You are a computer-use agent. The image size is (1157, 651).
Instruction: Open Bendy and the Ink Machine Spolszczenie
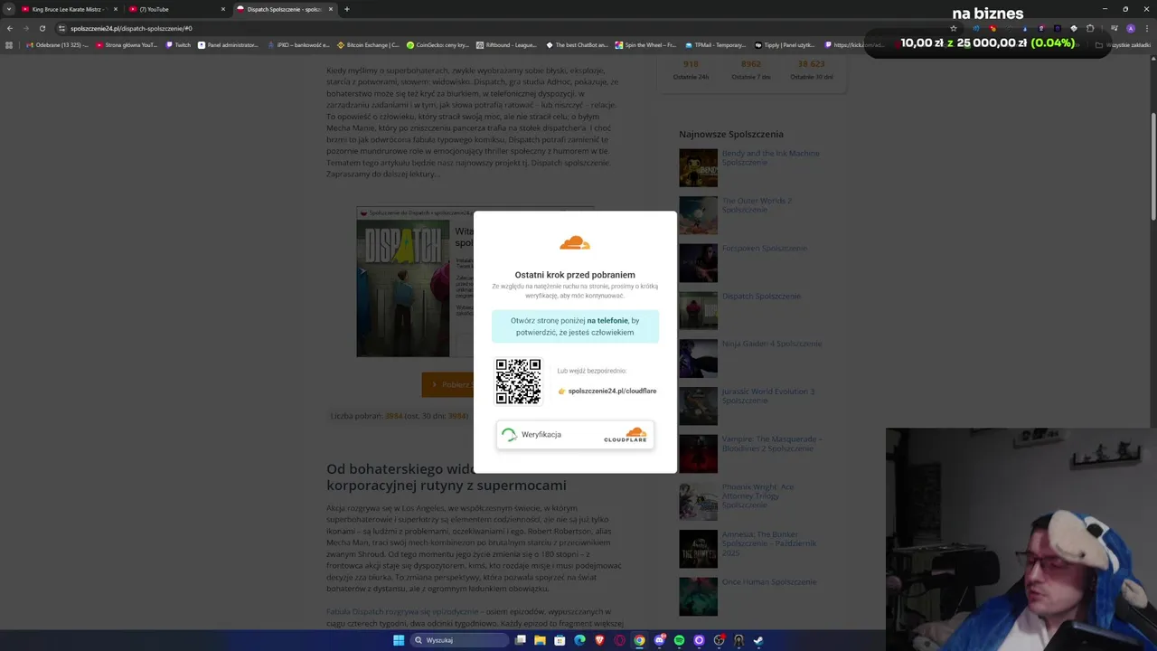[770, 157]
